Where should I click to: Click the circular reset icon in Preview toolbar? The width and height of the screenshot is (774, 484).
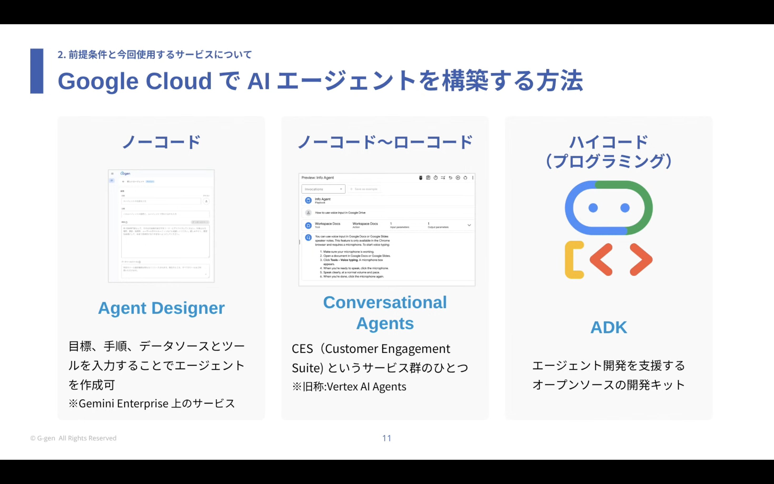[465, 178]
